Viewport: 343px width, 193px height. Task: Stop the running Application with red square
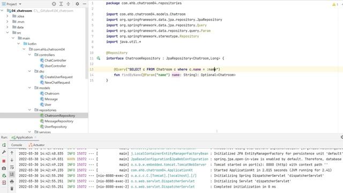tap(4, 161)
